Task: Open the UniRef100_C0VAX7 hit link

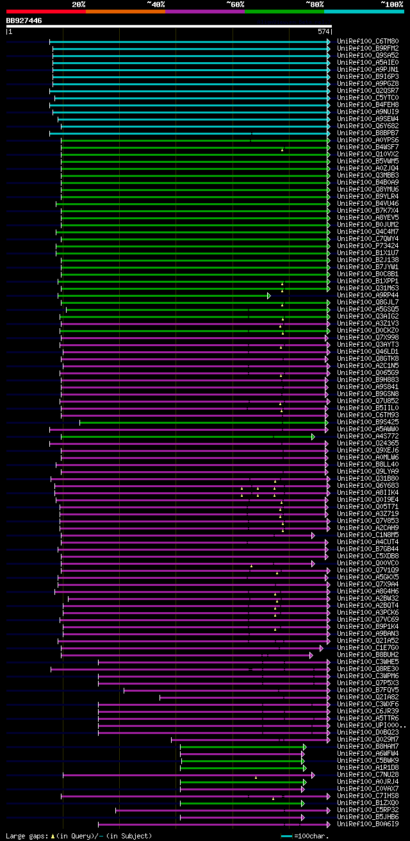Action: click(368, 789)
